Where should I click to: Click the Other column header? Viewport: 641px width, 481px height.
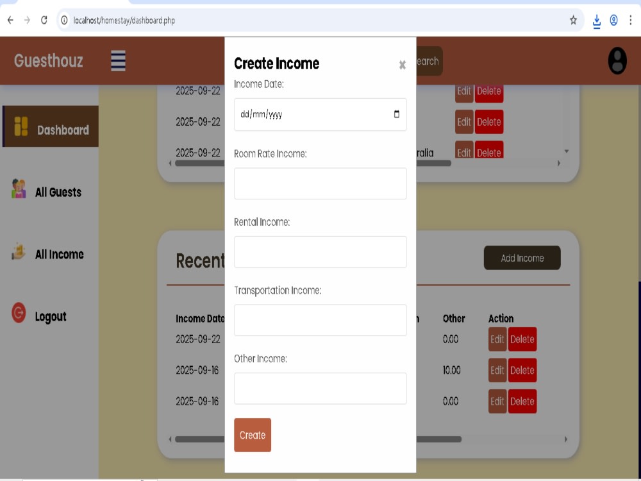click(454, 319)
